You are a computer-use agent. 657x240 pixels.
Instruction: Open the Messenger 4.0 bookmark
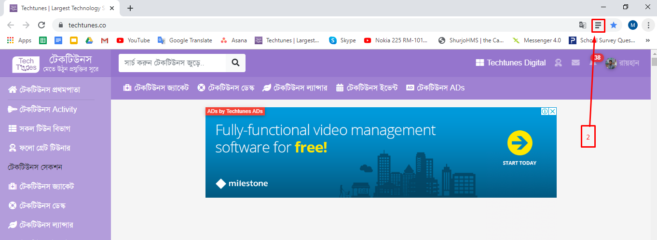[x=537, y=40]
